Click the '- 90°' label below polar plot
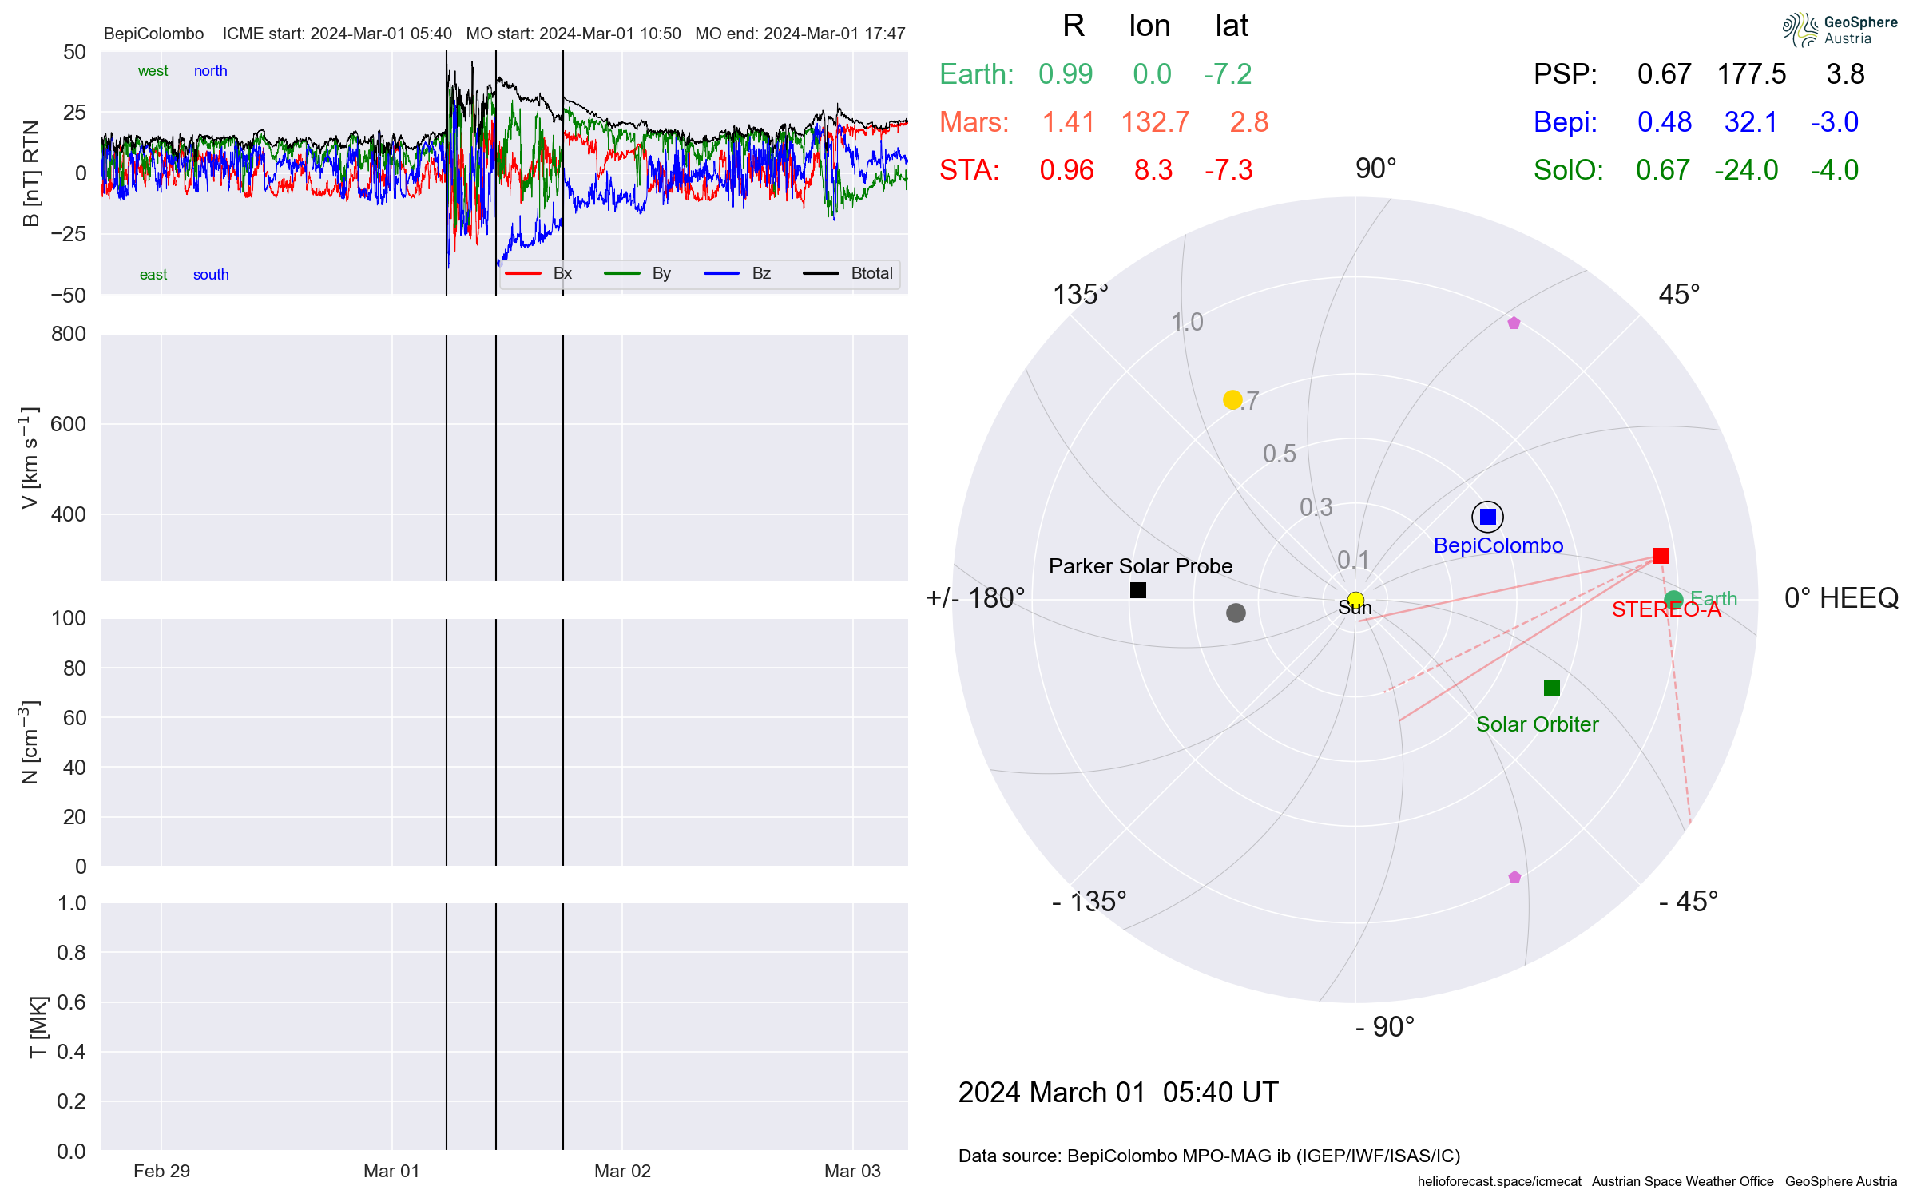 coord(1385,1027)
